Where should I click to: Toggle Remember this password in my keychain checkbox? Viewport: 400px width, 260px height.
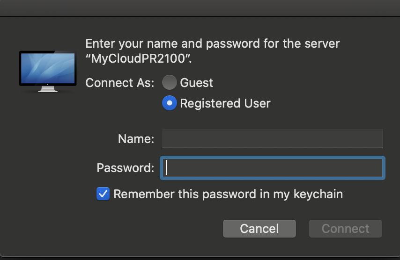(103, 194)
